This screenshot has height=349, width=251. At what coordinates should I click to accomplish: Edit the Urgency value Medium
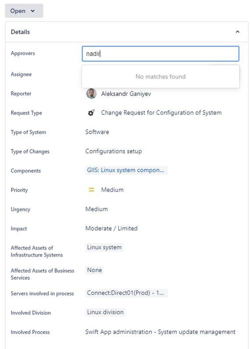(97, 209)
